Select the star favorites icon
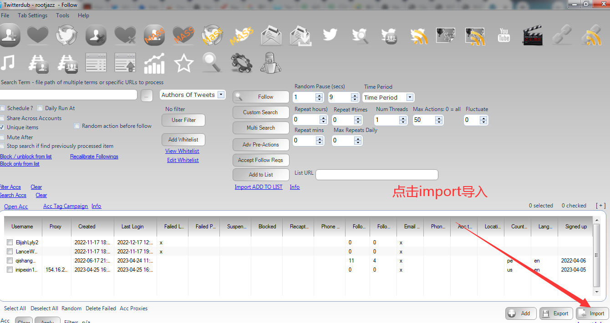Image resolution: width=610 pixels, height=323 pixels. 184,63
